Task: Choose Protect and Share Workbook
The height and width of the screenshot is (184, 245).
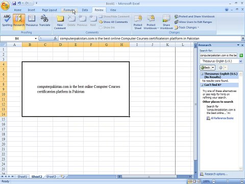Action: (x=194, y=16)
